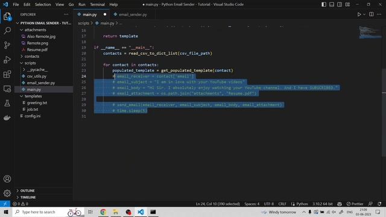
Task: Toggle the Secondary Side Bar layout icon
Action: point(340,4)
